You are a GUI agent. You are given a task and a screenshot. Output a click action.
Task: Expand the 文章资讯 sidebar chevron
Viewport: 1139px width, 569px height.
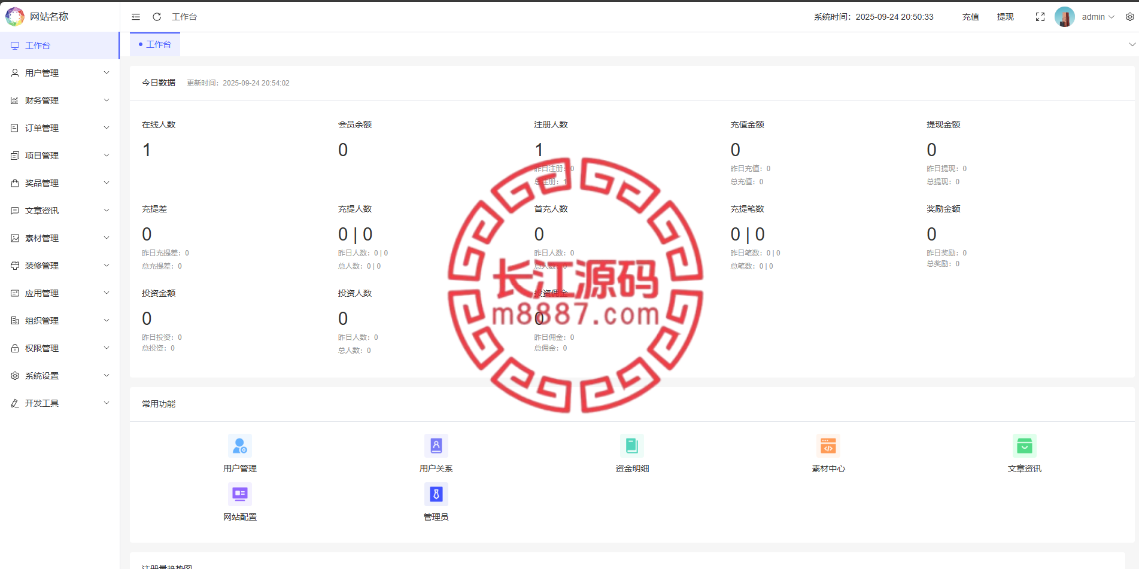pyautogui.click(x=107, y=211)
